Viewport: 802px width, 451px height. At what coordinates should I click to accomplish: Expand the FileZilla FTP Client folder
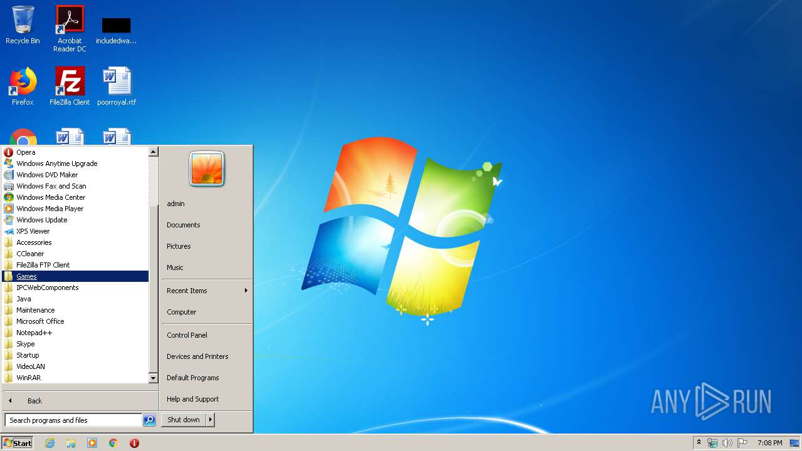[x=75, y=265]
